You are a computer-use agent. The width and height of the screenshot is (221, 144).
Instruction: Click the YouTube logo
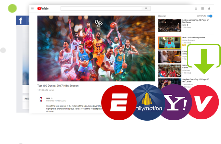(x=43, y=8)
